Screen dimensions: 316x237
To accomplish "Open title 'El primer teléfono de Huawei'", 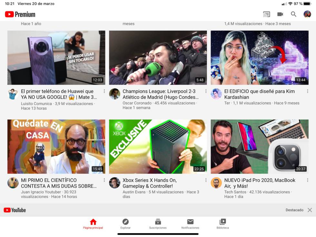I will tap(59, 94).
